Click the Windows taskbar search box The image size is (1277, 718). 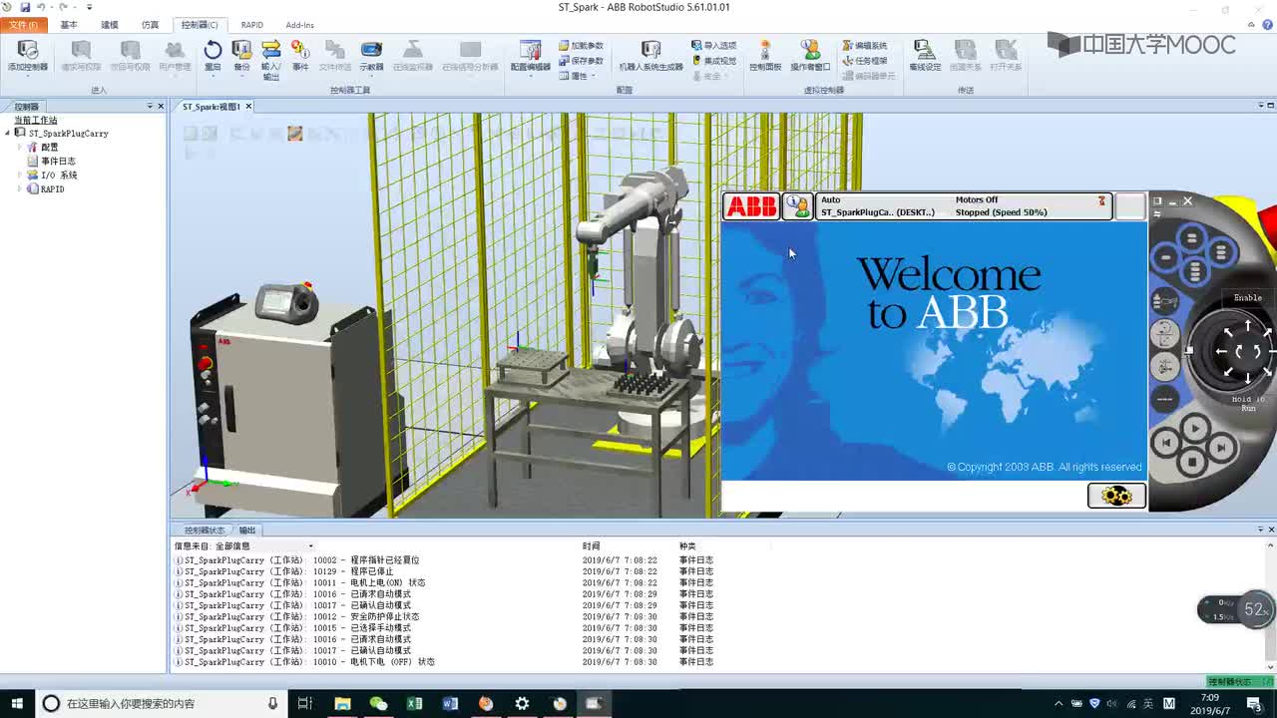[160, 703]
